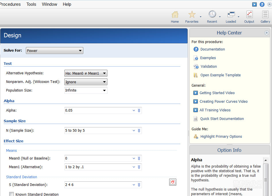272x196 pixels.
Task: Open the Examples link
Action: click(208, 58)
